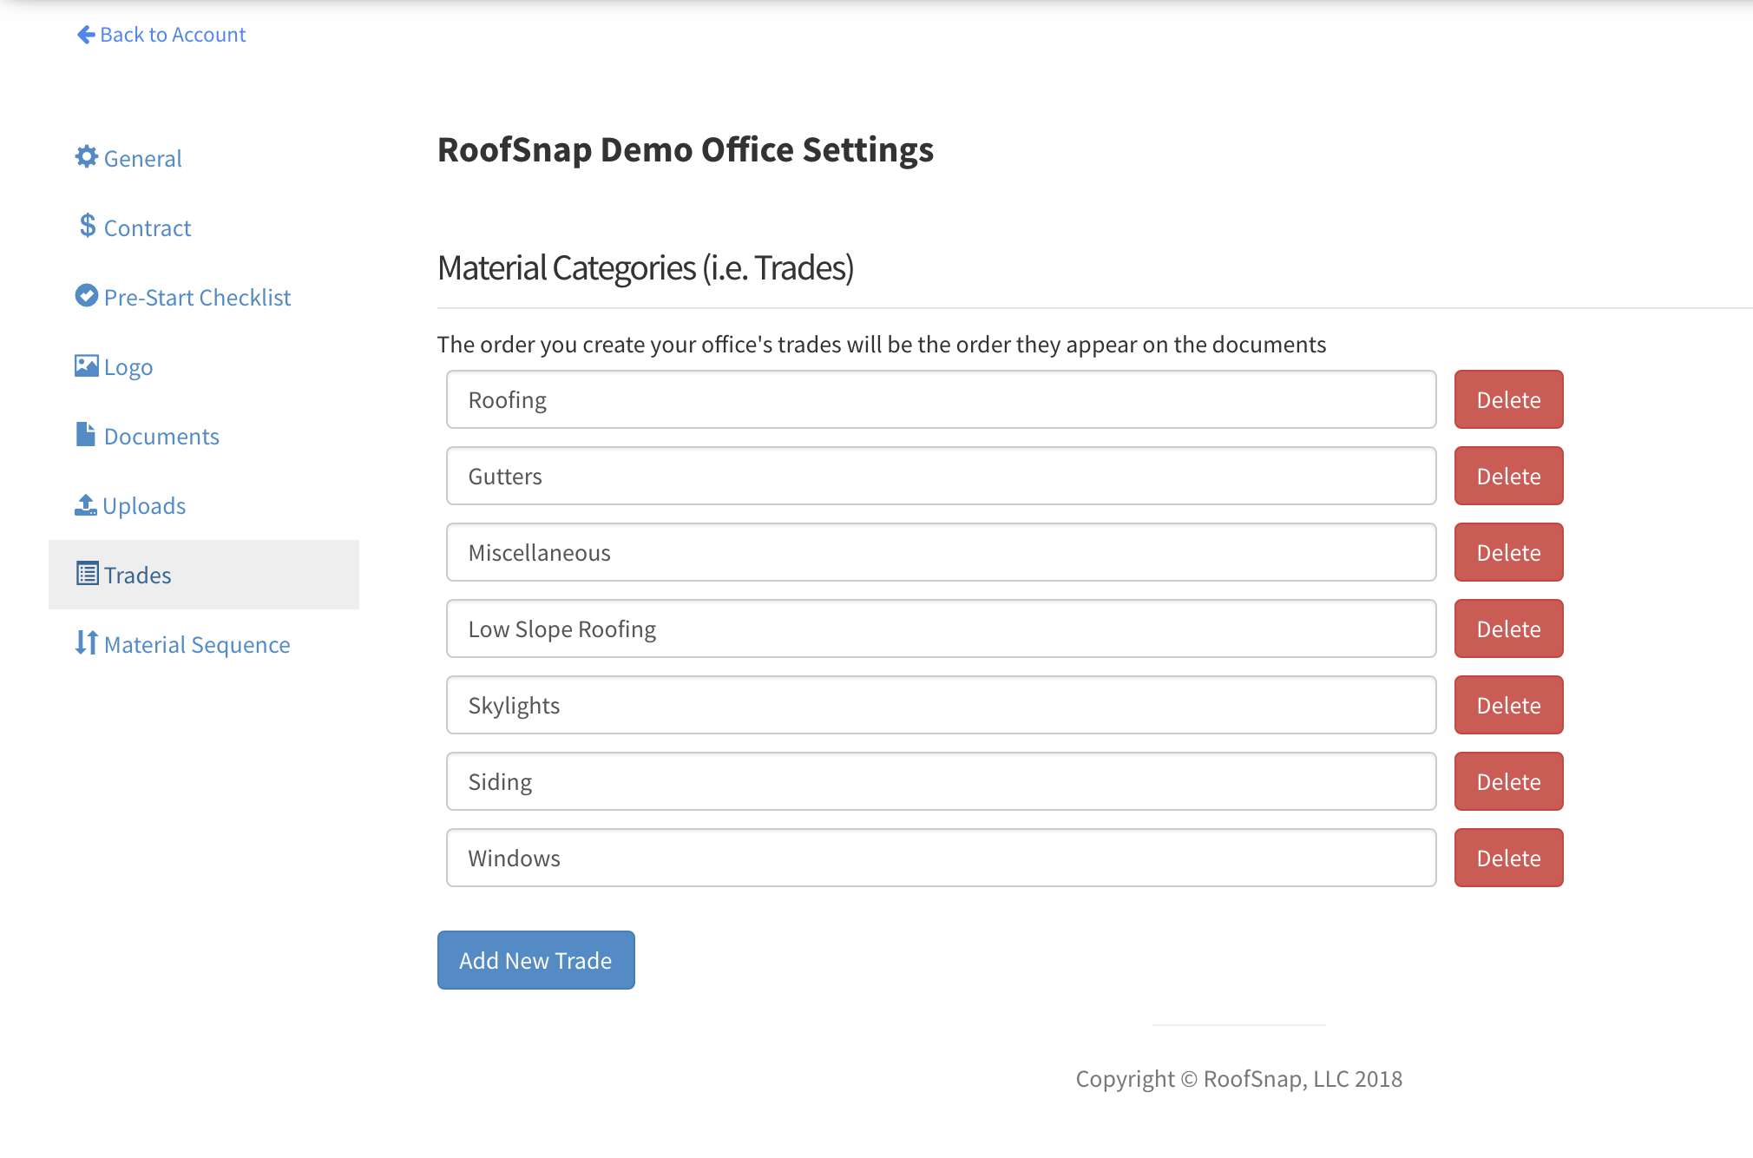Delete the Skylights trade
The height and width of the screenshot is (1158, 1753).
coord(1509,705)
